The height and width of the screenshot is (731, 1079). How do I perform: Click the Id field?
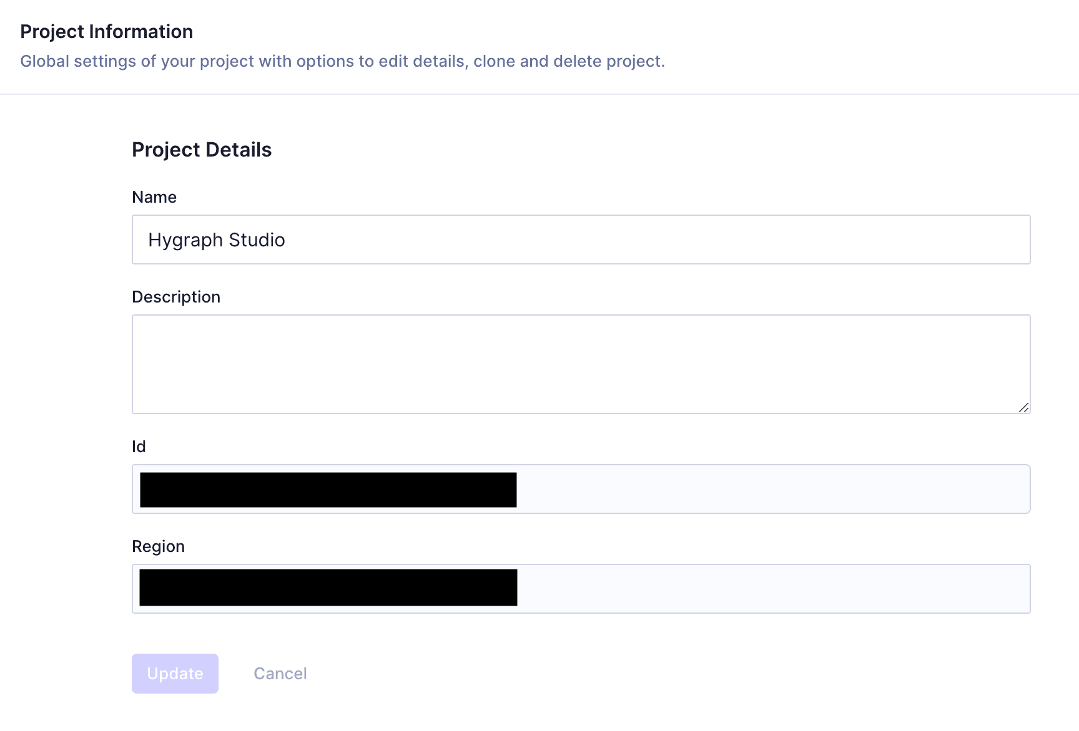click(749, 489)
